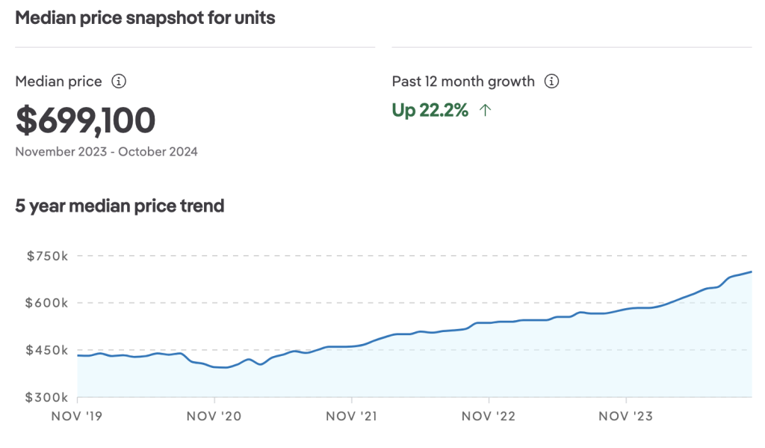Click the "Past 12 month growth" label
The width and height of the screenshot is (765, 448).
463,82
